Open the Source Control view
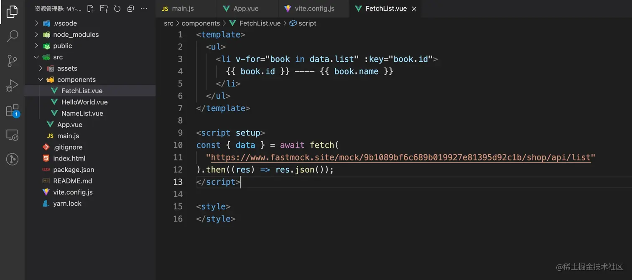The image size is (632, 280). pyautogui.click(x=12, y=61)
